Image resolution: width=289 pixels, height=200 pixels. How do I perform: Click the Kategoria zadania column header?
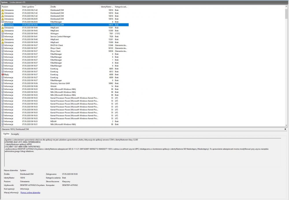pyautogui.click(x=121, y=7)
